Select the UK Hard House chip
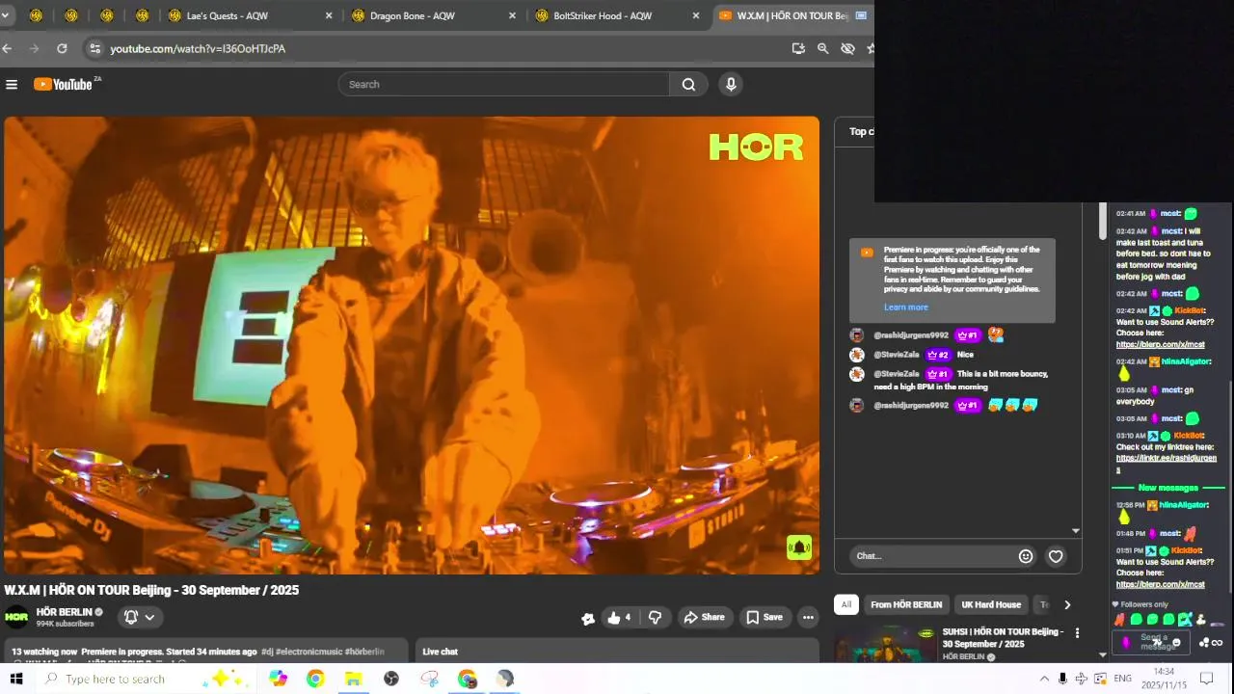Viewport: 1234px width, 694px height. pos(991,604)
